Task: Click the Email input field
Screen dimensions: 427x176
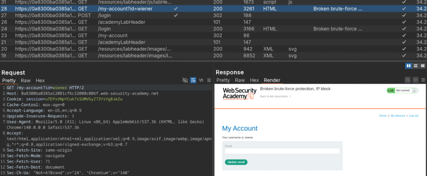Action: (x=282, y=151)
